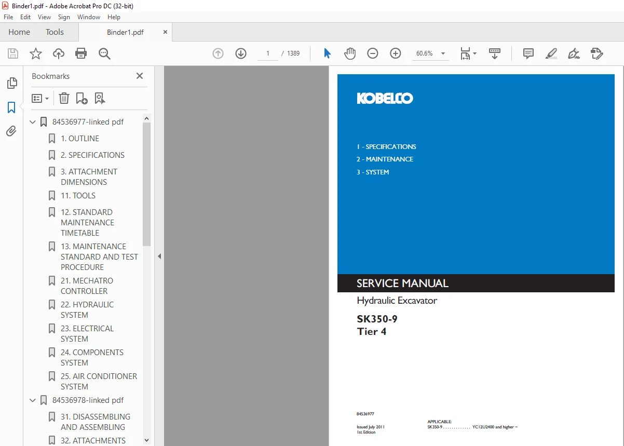Open the Sign menu
624x446 pixels.
tap(64, 17)
